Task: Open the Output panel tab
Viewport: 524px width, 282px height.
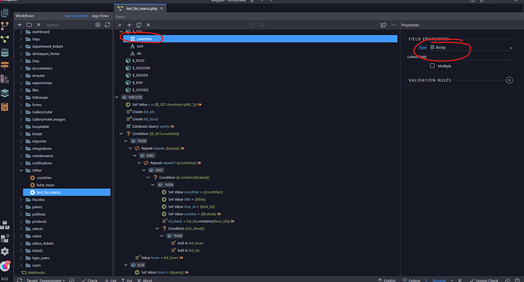Action: click(x=412, y=280)
